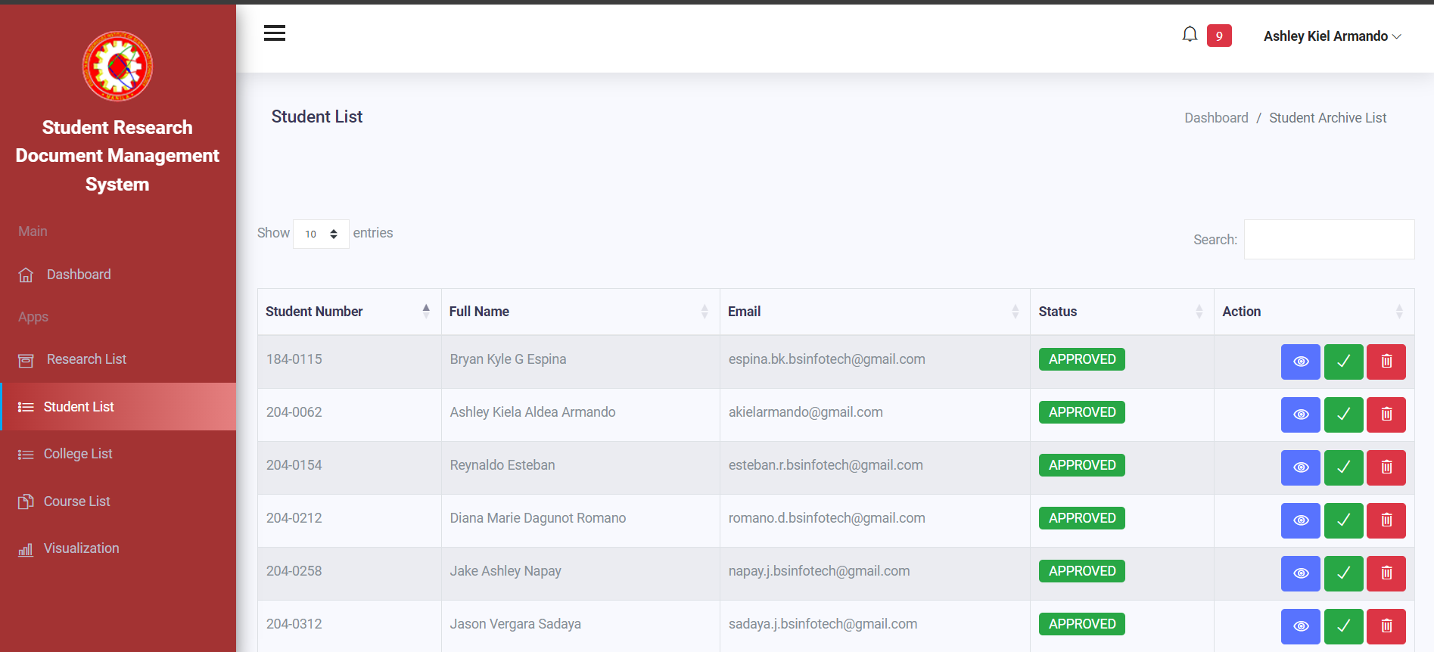The width and height of the screenshot is (1434, 652).
Task: Delete Reynaldo Esteban's record
Action: 1386,467
